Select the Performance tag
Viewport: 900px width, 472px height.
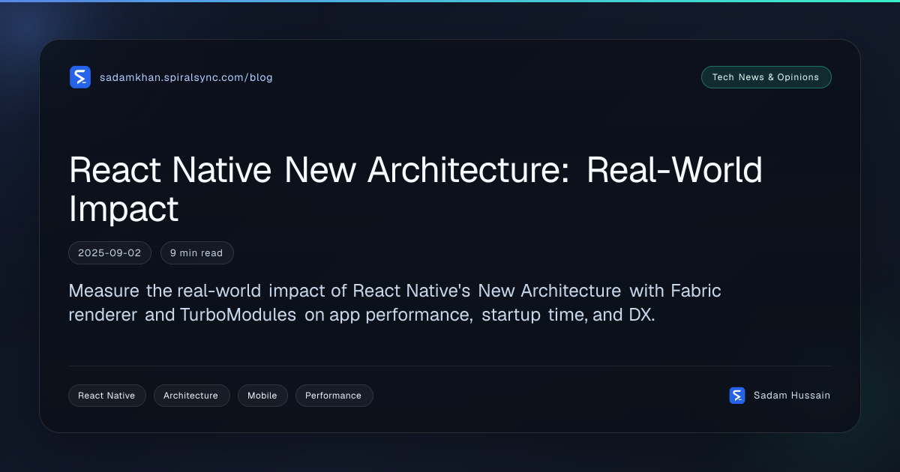(334, 396)
